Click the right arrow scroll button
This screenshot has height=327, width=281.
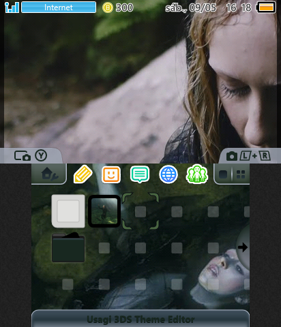pos(243,247)
